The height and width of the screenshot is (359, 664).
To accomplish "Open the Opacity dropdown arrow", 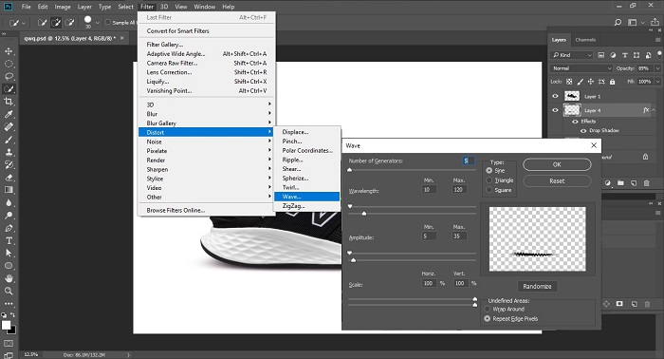I will [657, 68].
